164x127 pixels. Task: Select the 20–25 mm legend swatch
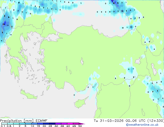(46, 124)
